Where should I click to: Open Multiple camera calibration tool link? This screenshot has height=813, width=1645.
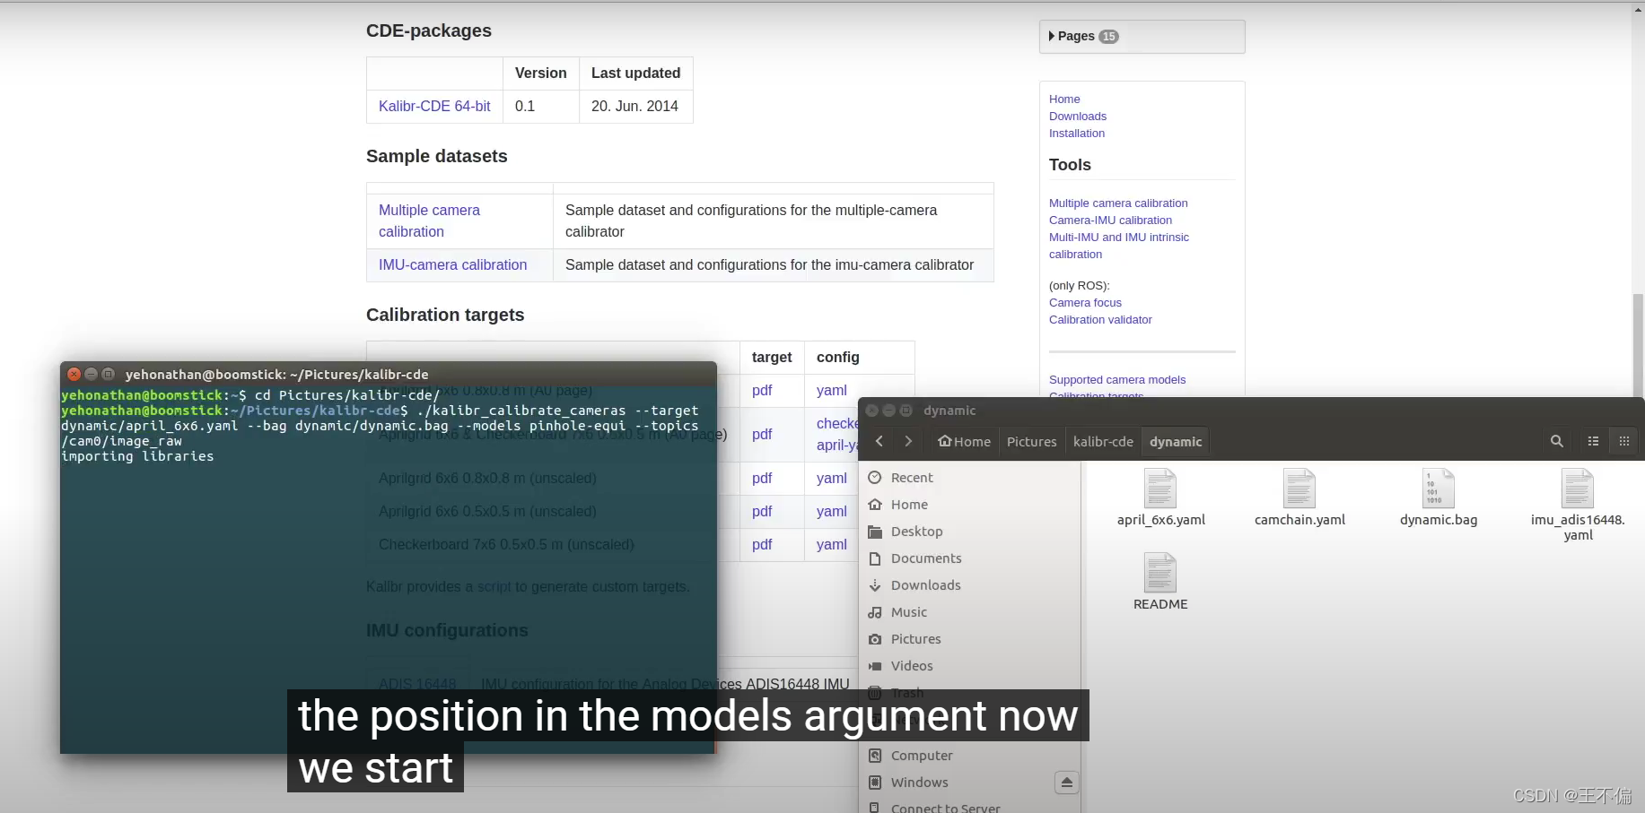(x=1118, y=203)
